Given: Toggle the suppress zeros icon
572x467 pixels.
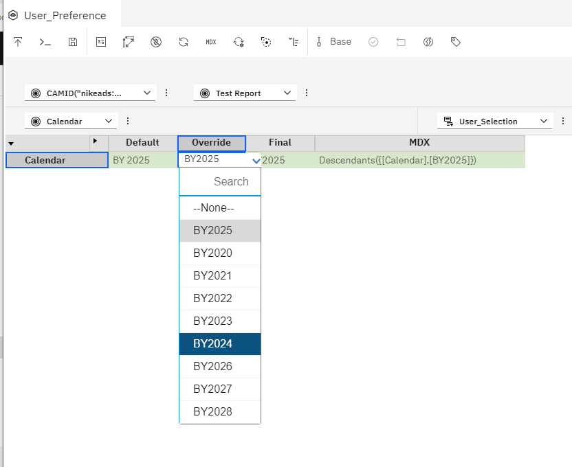Looking at the screenshot, I should coord(155,42).
